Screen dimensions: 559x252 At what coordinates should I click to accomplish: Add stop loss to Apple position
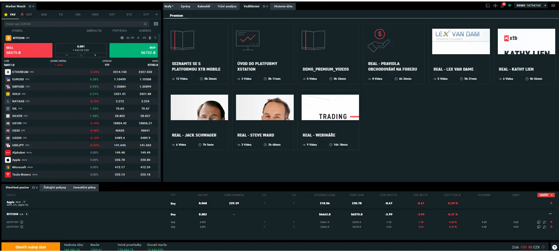264,203
